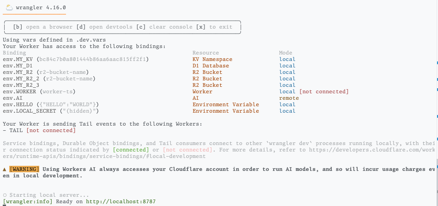Click the [c] clear console hotkey
438x206 pixels.
(164, 27)
